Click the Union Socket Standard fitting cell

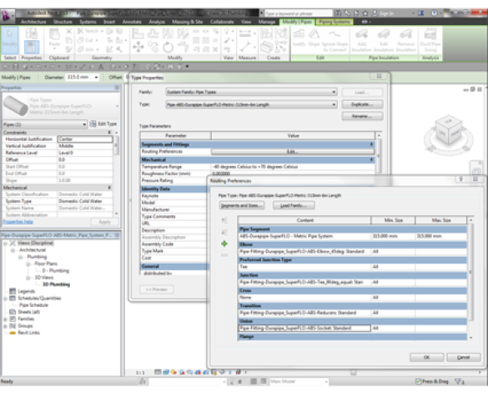click(x=304, y=328)
